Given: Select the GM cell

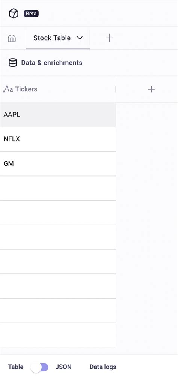Looking at the screenshot, I should coord(58,164).
